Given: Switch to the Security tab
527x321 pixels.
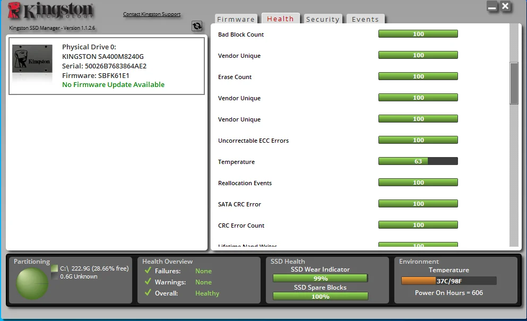Looking at the screenshot, I should tap(323, 19).
